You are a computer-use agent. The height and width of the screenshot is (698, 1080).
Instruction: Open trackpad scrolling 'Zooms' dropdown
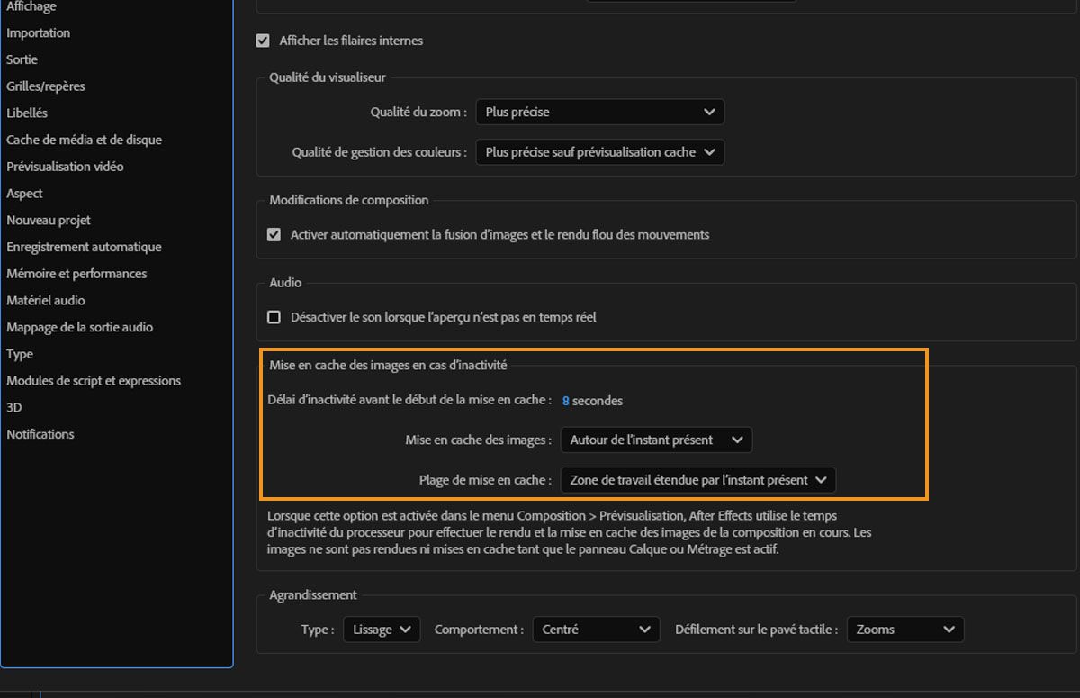click(904, 630)
